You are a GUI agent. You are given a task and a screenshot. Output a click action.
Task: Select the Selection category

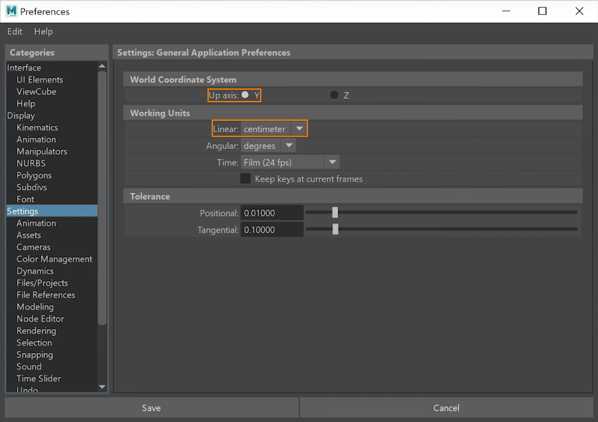(52, 343)
